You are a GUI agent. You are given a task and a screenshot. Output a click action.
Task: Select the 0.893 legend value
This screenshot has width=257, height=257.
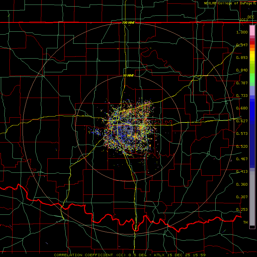(x=242, y=57)
